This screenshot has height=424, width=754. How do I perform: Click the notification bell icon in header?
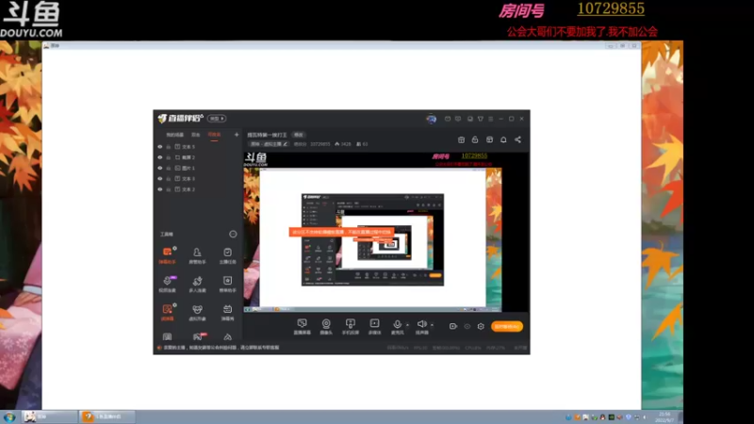point(503,139)
